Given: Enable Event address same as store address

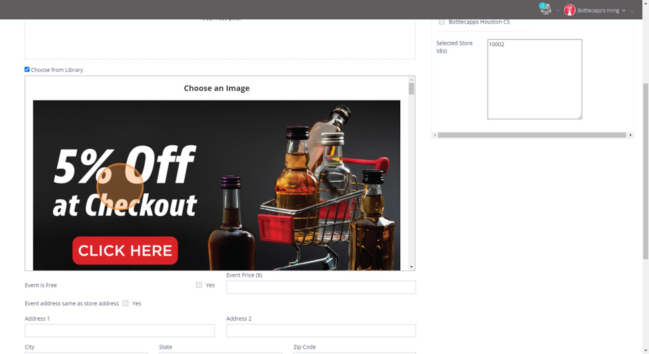Looking at the screenshot, I should 125,303.
